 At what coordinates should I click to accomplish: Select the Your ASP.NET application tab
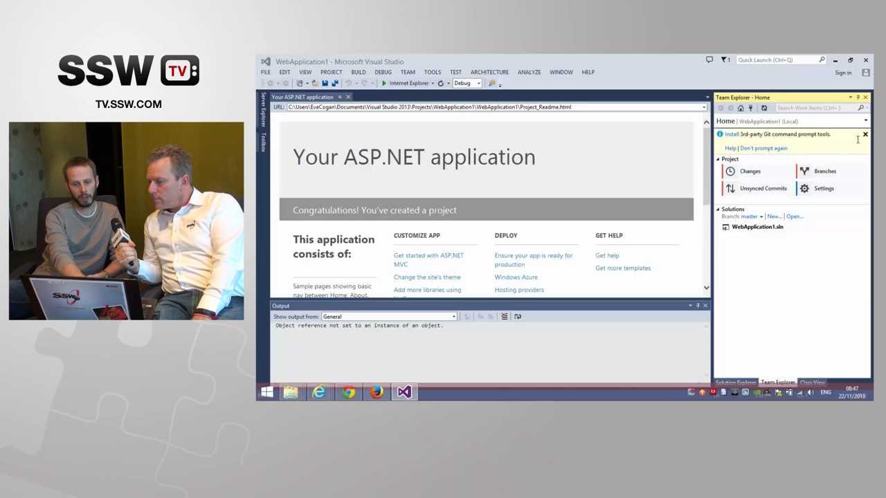[x=302, y=97]
